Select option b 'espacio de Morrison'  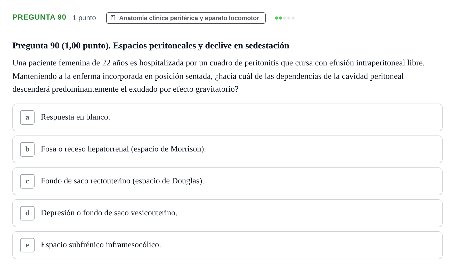[x=227, y=149]
